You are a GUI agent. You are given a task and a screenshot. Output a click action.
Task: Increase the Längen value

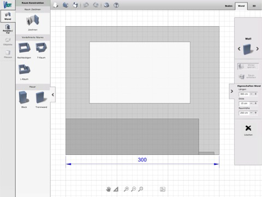[x=255, y=94]
